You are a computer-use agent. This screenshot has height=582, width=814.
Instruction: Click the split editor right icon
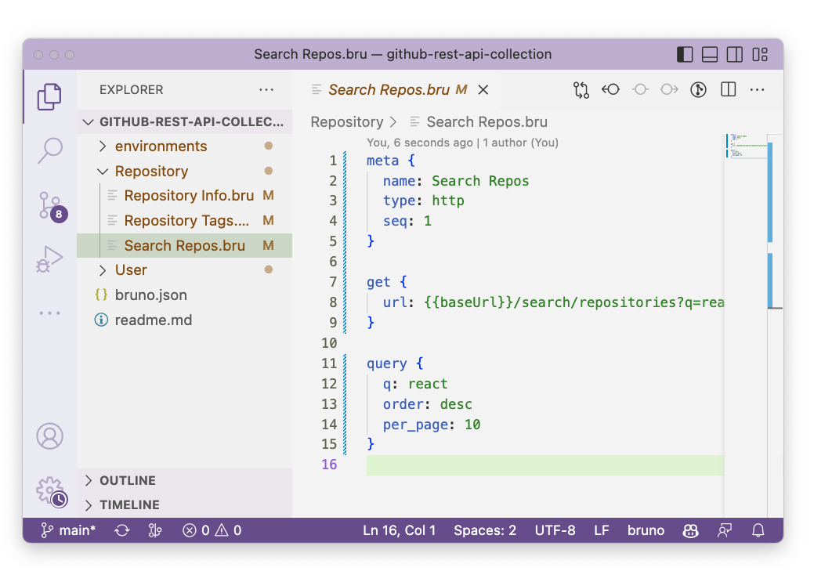tap(728, 90)
